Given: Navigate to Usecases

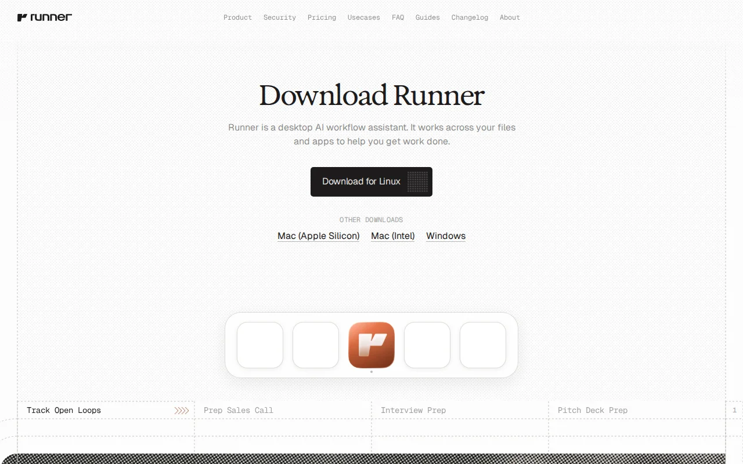Looking at the screenshot, I should click(x=364, y=17).
